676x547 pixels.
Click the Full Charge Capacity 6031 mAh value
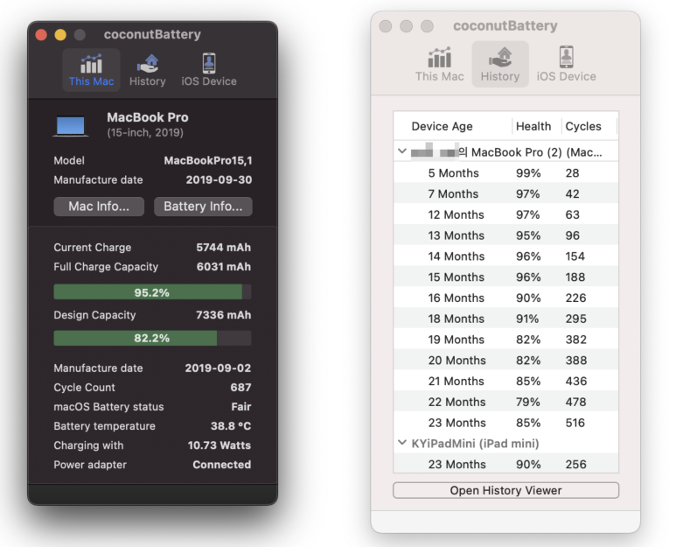click(x=223, y=267)
